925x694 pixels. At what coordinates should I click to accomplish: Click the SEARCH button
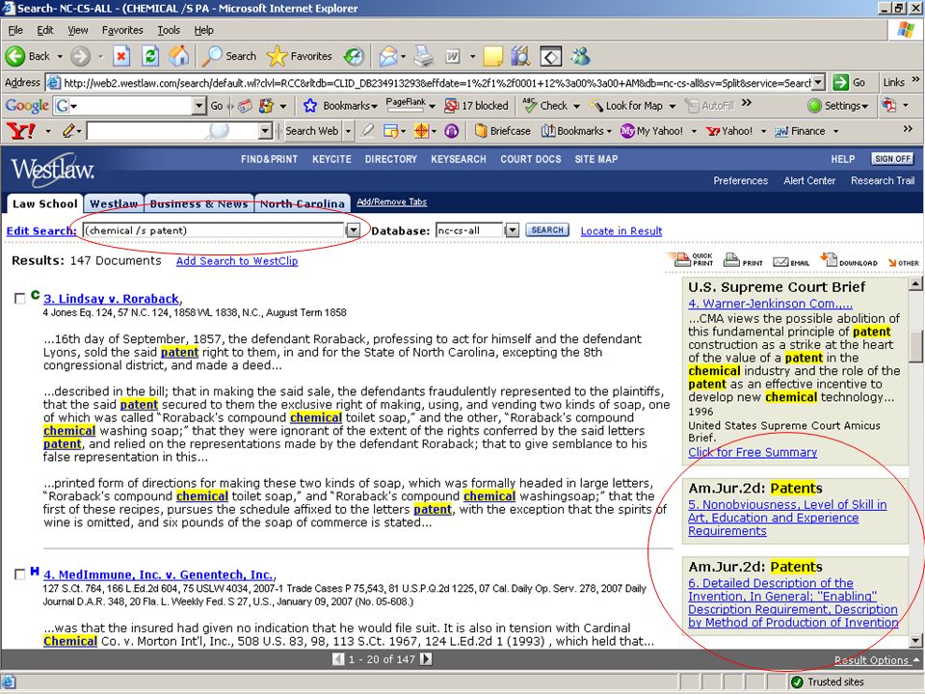[547, 230]
